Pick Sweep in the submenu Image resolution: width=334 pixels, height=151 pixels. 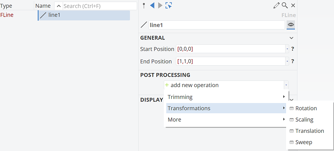[x=304, y=142]
